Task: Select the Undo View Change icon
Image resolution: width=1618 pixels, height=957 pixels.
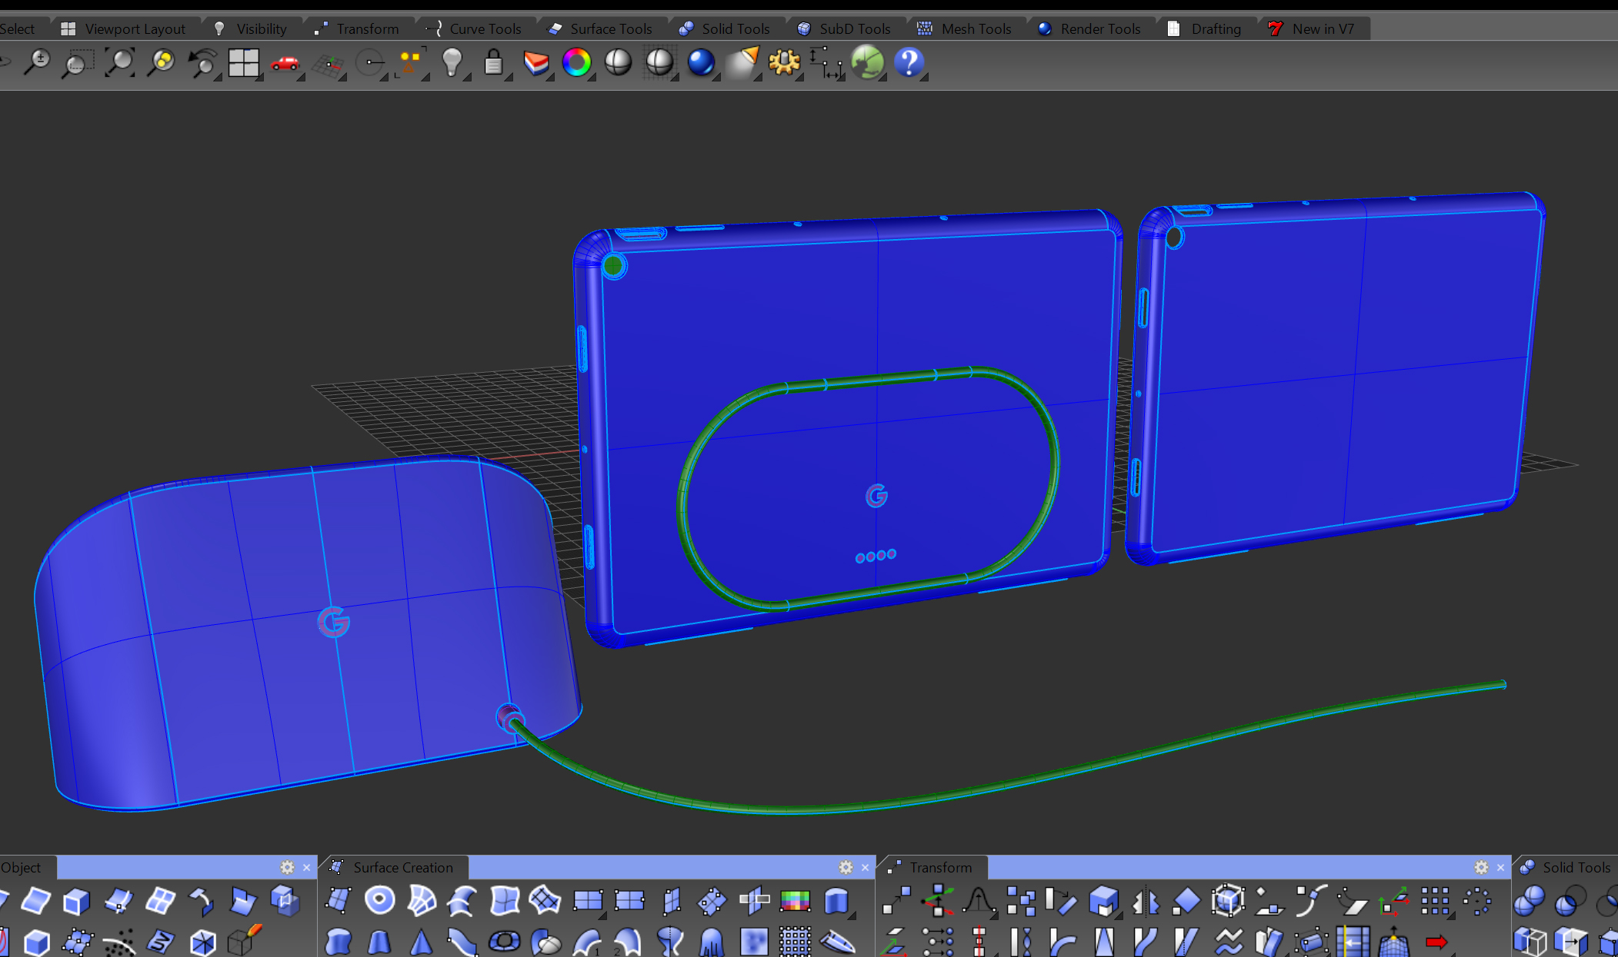Action: [x=202, y=63]
